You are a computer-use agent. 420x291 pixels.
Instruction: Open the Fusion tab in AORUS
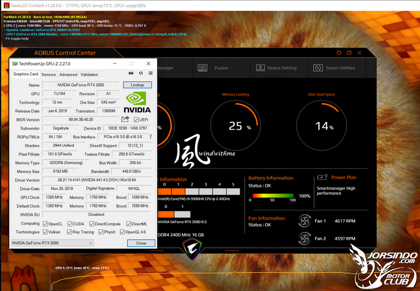tap(221, 68)
